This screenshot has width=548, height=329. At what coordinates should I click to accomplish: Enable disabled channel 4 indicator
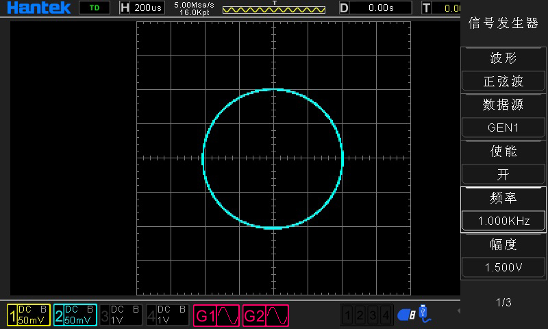[168, 315]
